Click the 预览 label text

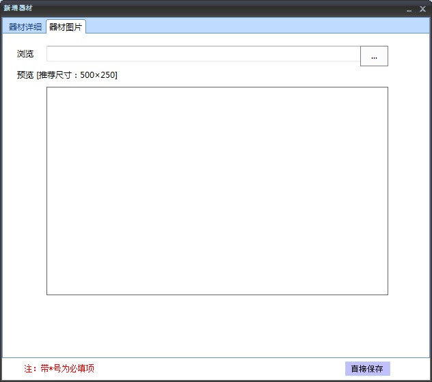coord(25,74)
